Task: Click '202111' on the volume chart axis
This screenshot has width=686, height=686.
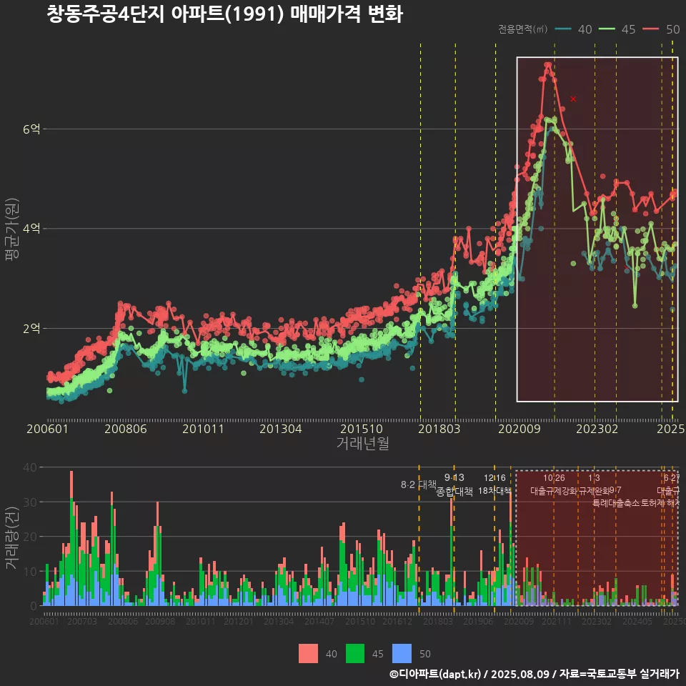Action: pyautogui.click(x=556, y=621)
